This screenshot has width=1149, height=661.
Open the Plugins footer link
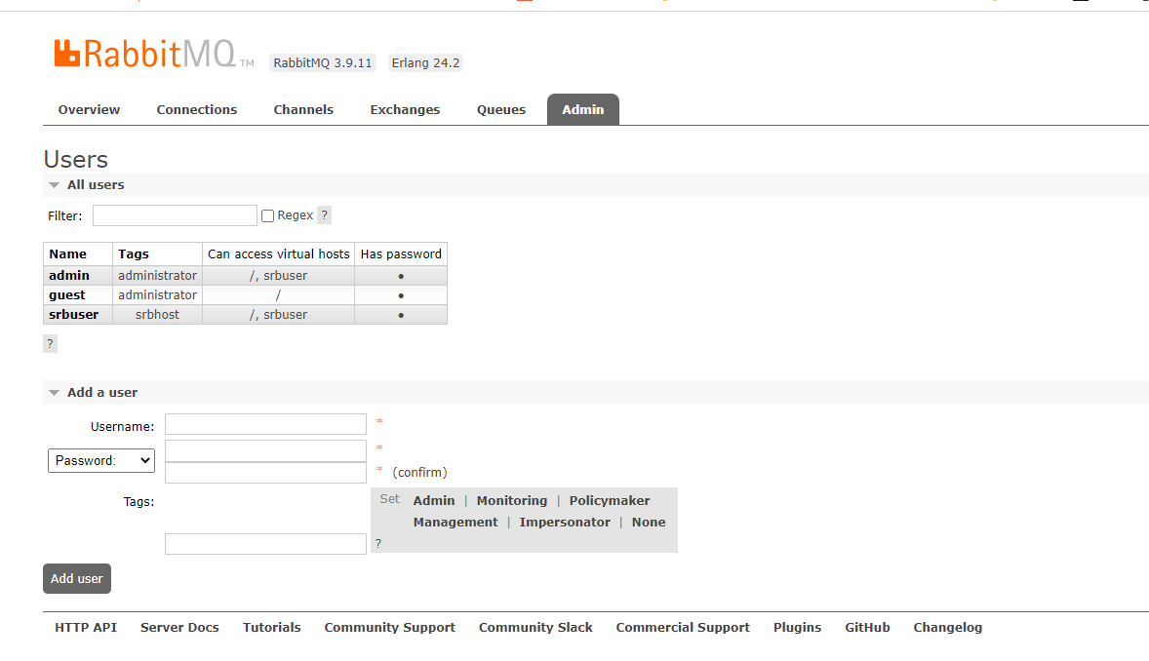pyautogui.click(x=797, y=627)
